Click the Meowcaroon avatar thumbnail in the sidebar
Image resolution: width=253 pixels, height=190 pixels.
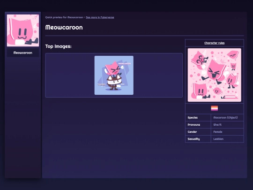(x=23, y=30)
